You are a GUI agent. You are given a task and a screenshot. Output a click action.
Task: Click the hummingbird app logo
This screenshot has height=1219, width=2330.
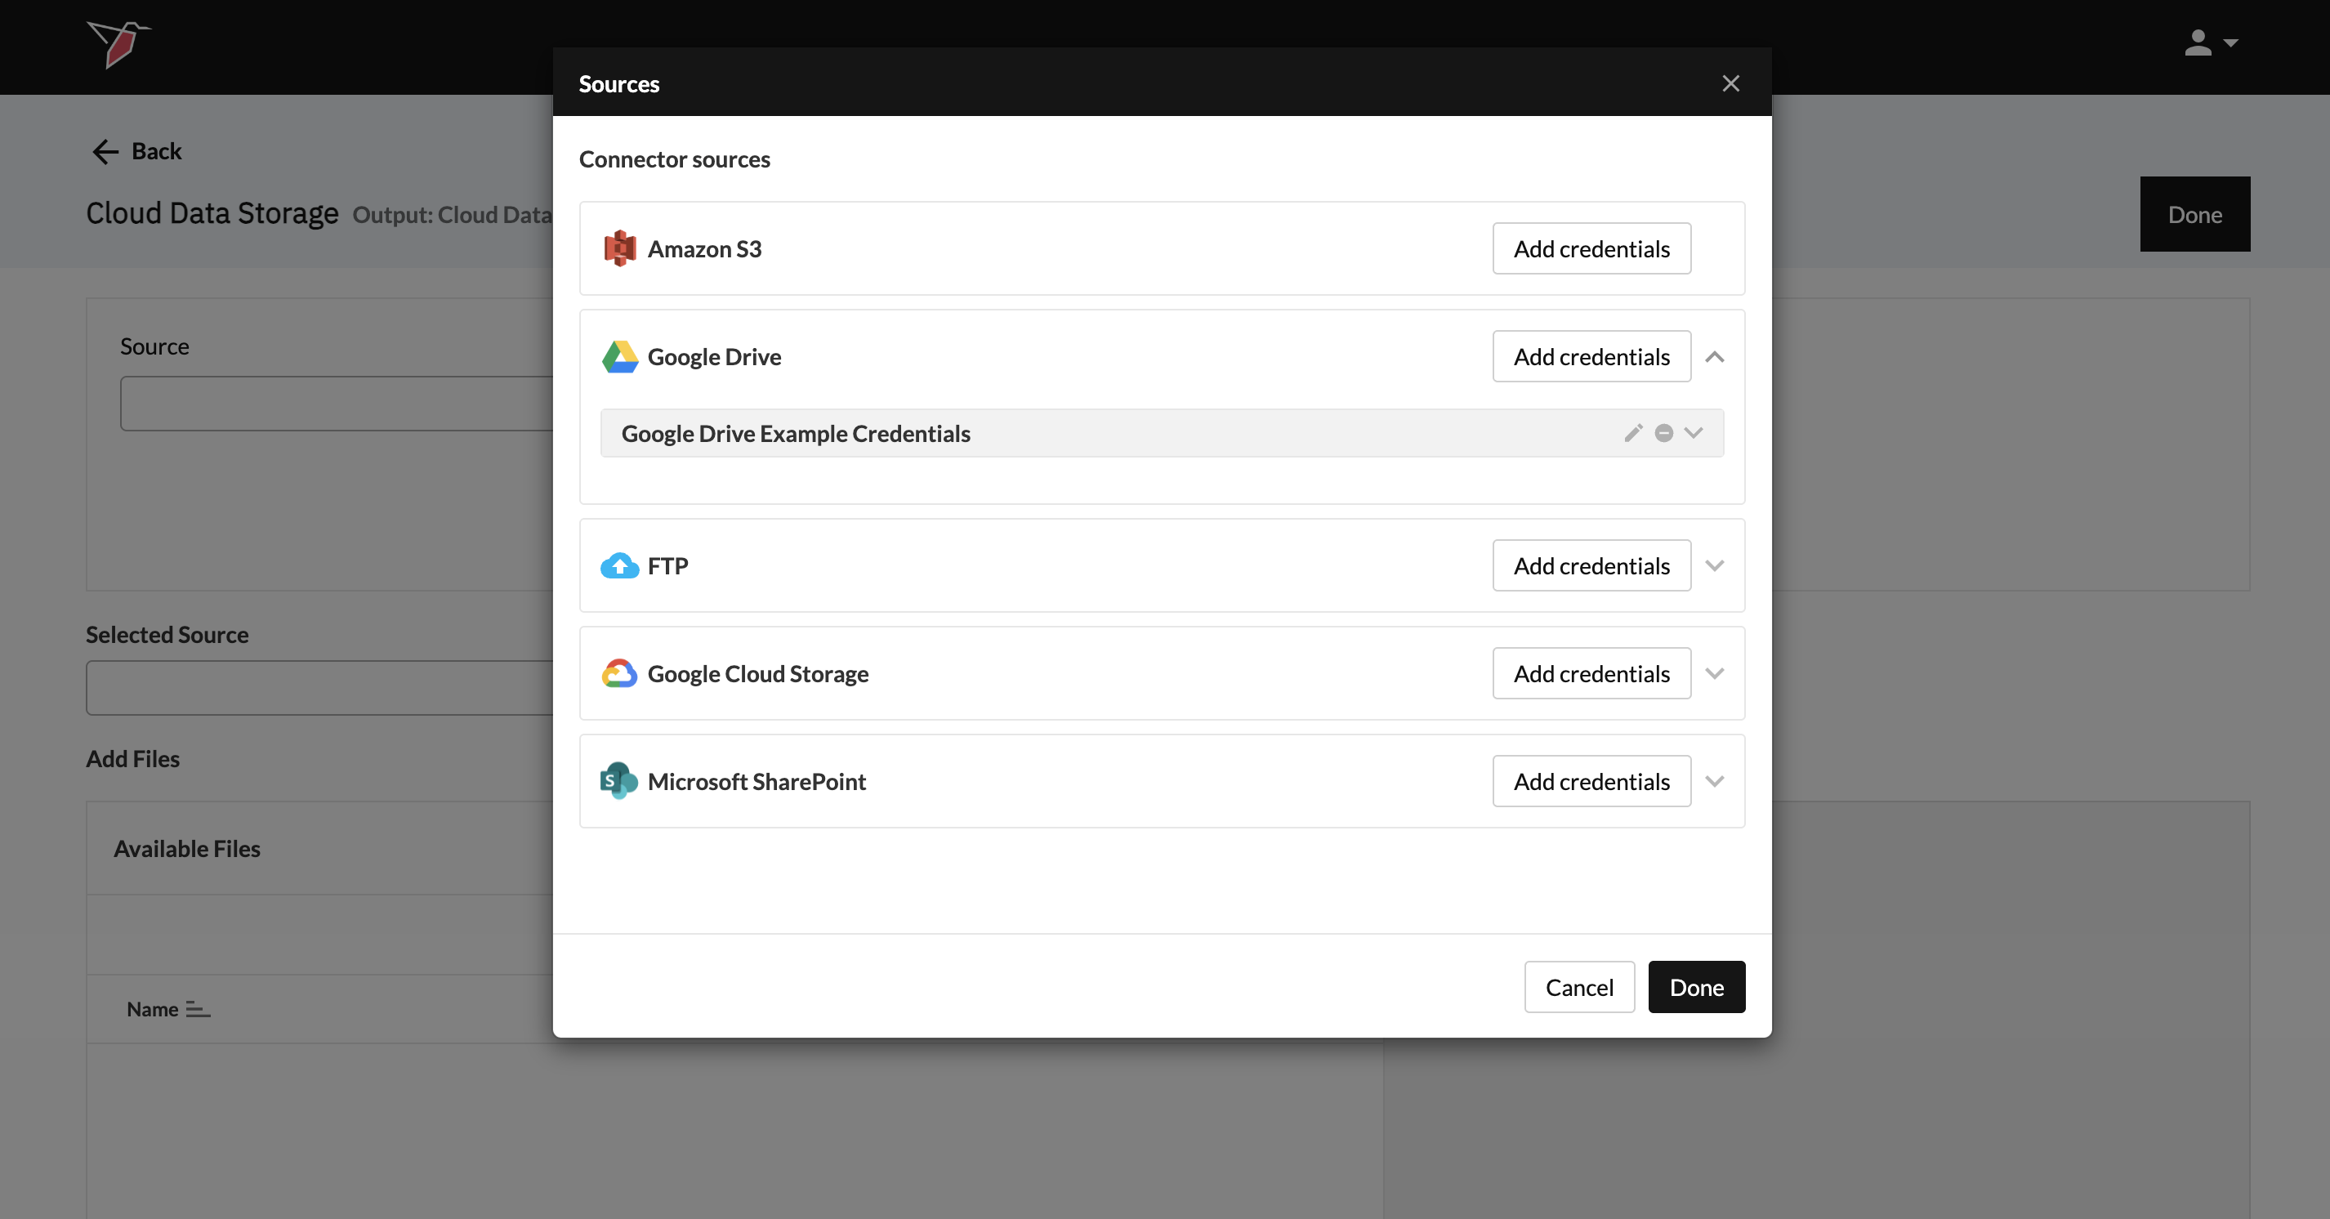pyautogui.click(x=118, y=43)
